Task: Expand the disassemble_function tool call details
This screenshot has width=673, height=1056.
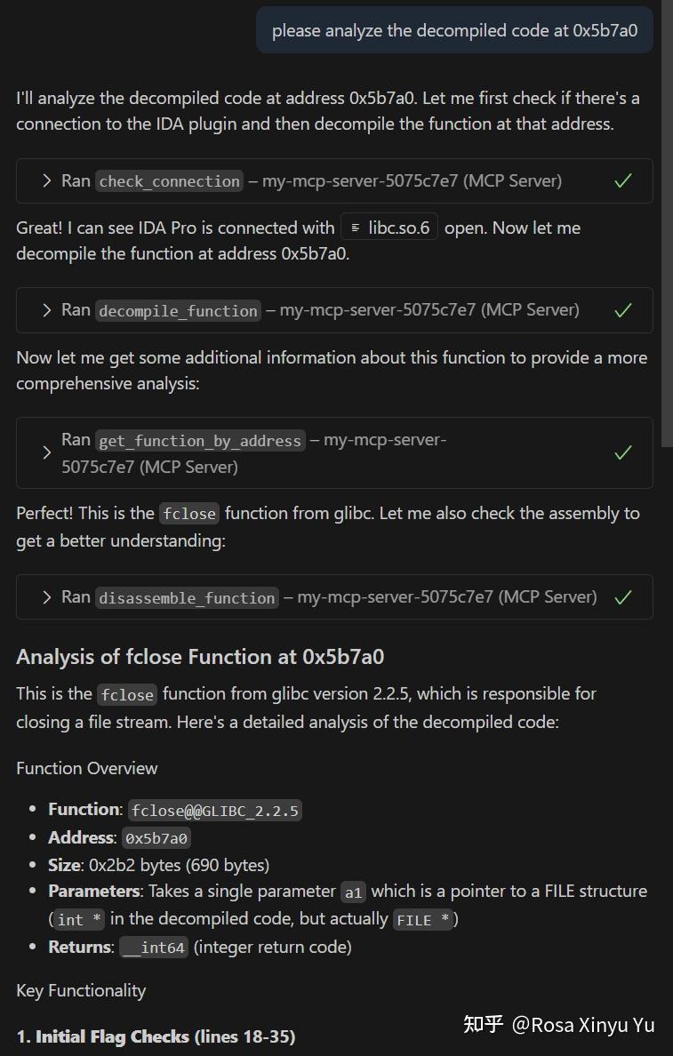Action: coord(46,596)
